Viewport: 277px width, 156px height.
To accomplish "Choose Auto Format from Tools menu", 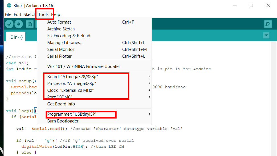I will tap(95, 22).
